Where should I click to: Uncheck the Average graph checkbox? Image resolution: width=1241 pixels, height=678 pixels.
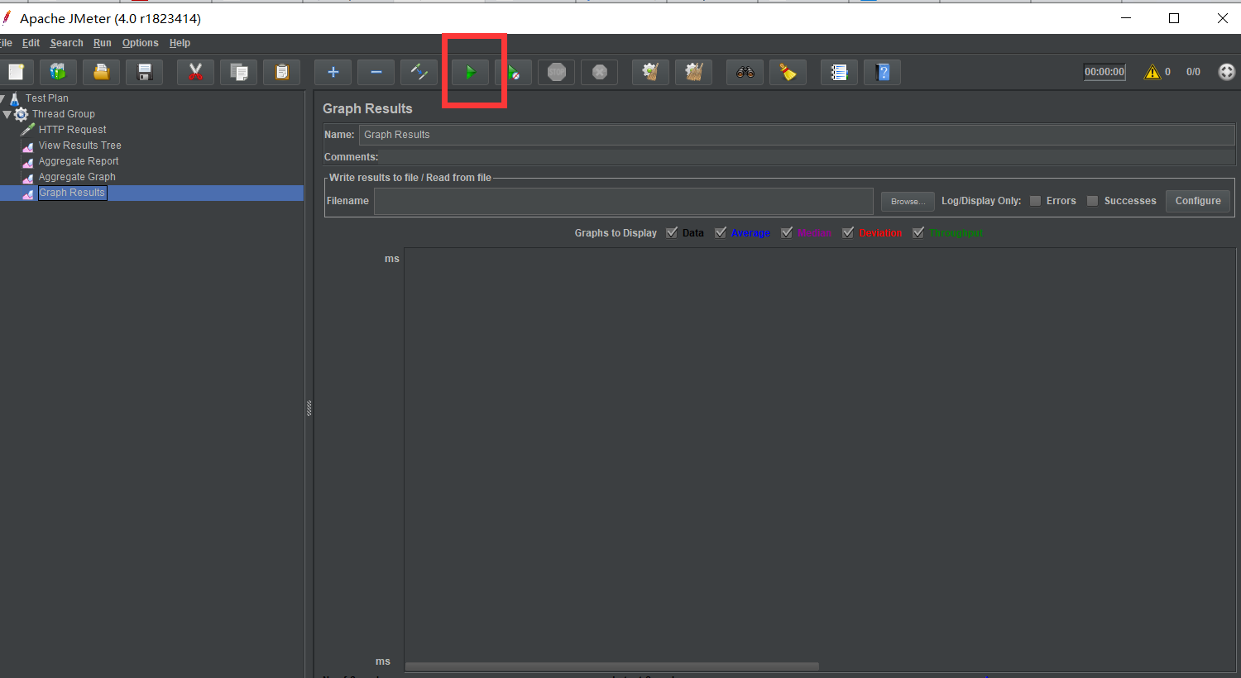[721, 233]
